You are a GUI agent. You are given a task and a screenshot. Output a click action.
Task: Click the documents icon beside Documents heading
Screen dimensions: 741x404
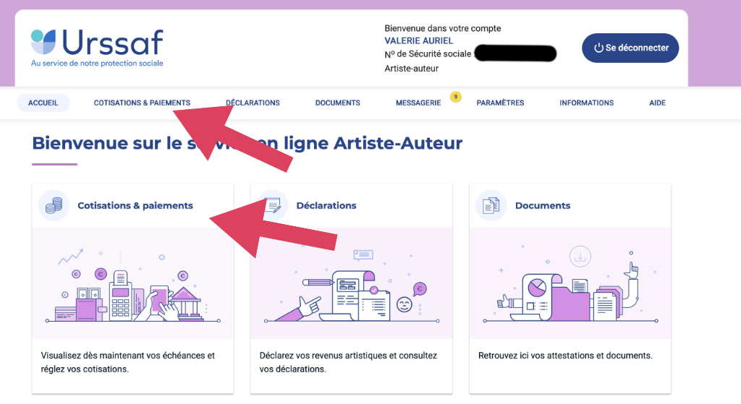(491, 205)
